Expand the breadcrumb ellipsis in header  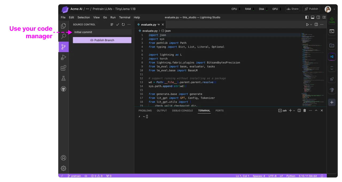pyautogui.click(x=87, y=9)
